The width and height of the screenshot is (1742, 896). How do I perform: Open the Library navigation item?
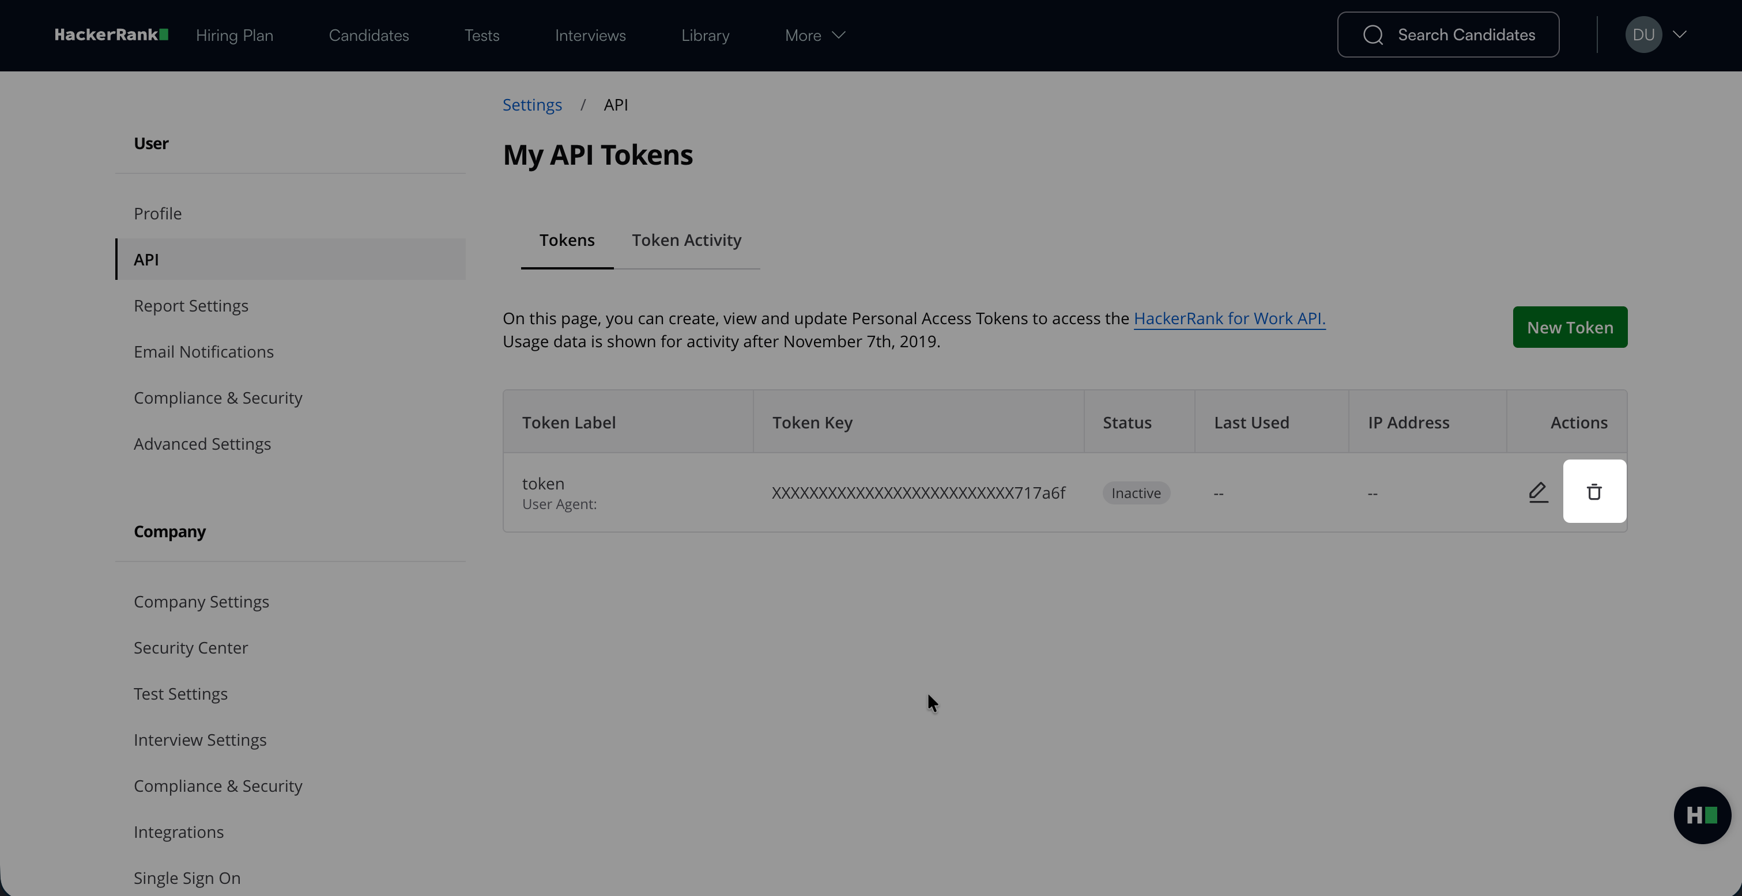click(706, 35)
